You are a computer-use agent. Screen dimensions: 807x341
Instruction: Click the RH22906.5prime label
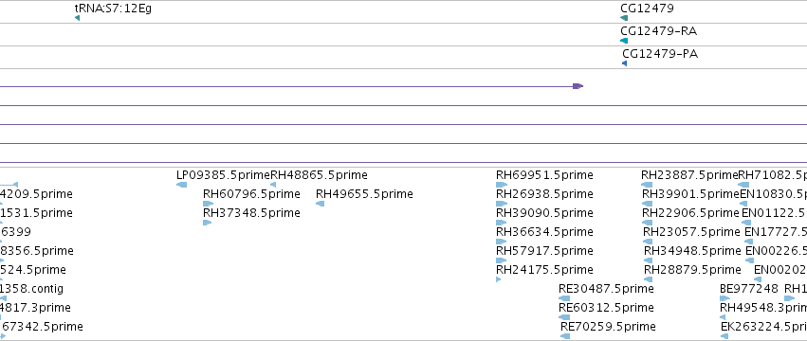(690, 213)
